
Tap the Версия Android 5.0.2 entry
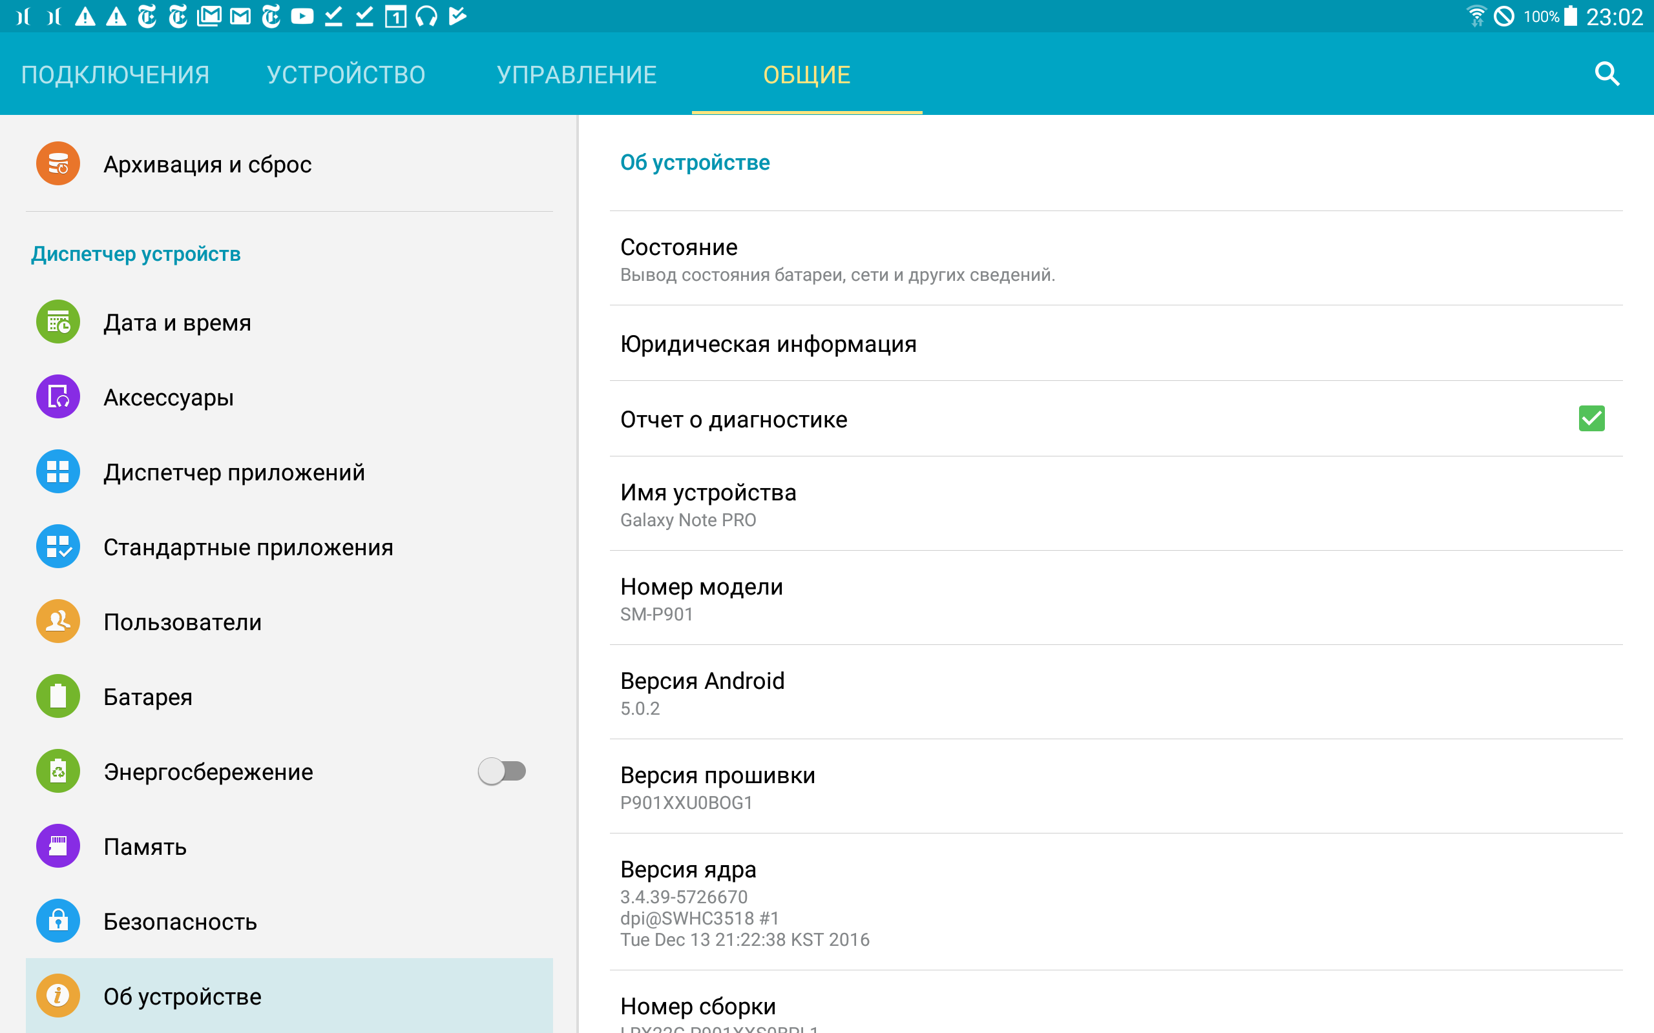coord(702,693)
